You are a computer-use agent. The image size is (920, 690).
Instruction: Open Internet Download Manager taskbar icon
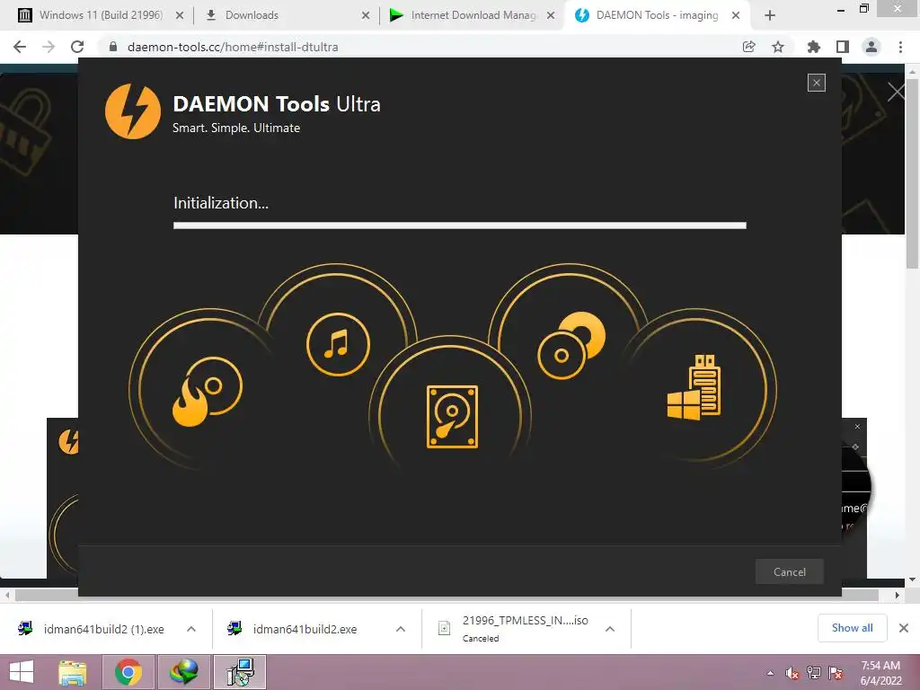coord(183,672)
